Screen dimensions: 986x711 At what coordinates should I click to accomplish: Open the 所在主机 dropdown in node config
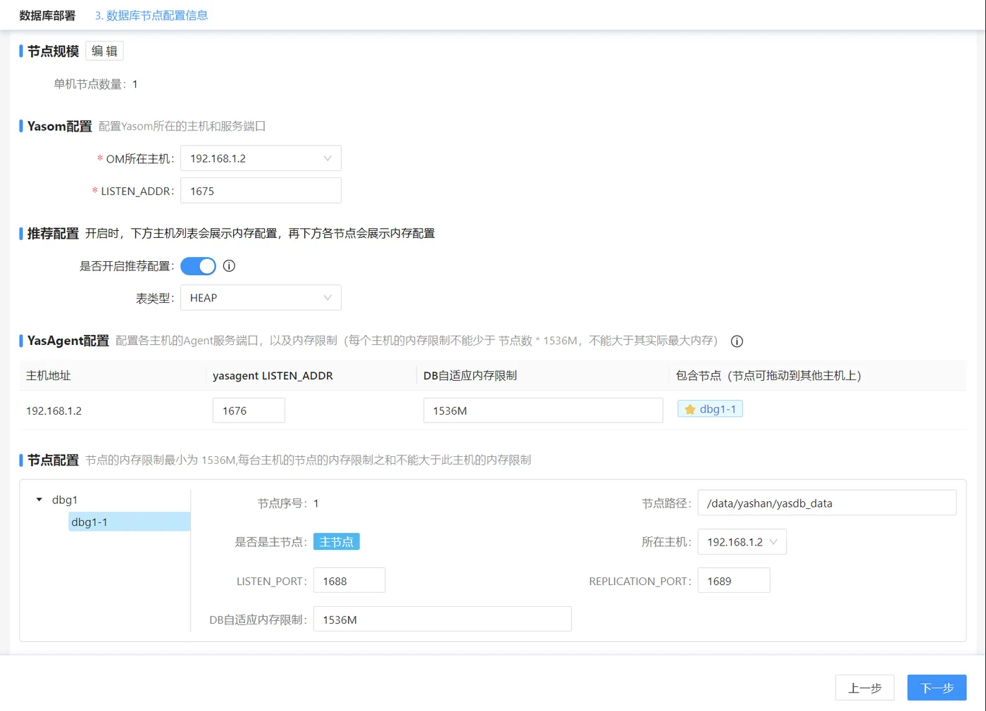[742, 541]
